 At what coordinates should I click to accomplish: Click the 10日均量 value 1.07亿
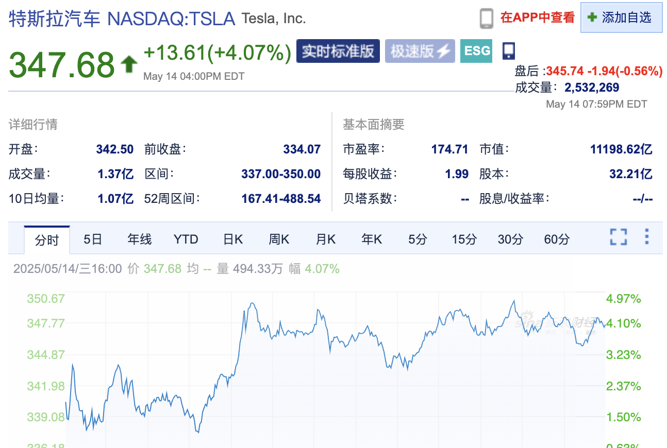pyautogui.click(x=115, y=198)
